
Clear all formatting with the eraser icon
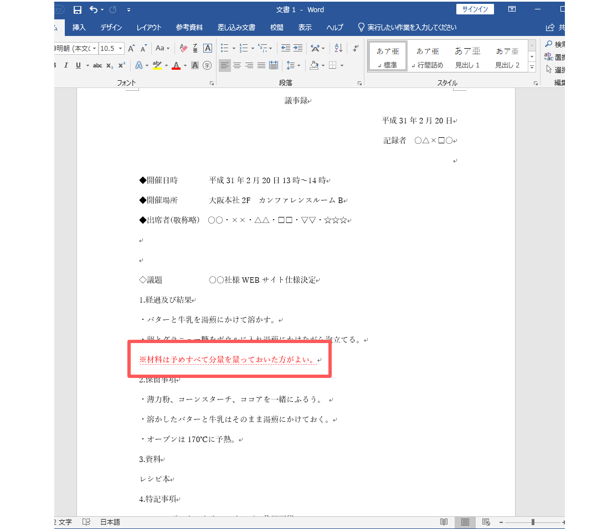(x=183, y=48)
